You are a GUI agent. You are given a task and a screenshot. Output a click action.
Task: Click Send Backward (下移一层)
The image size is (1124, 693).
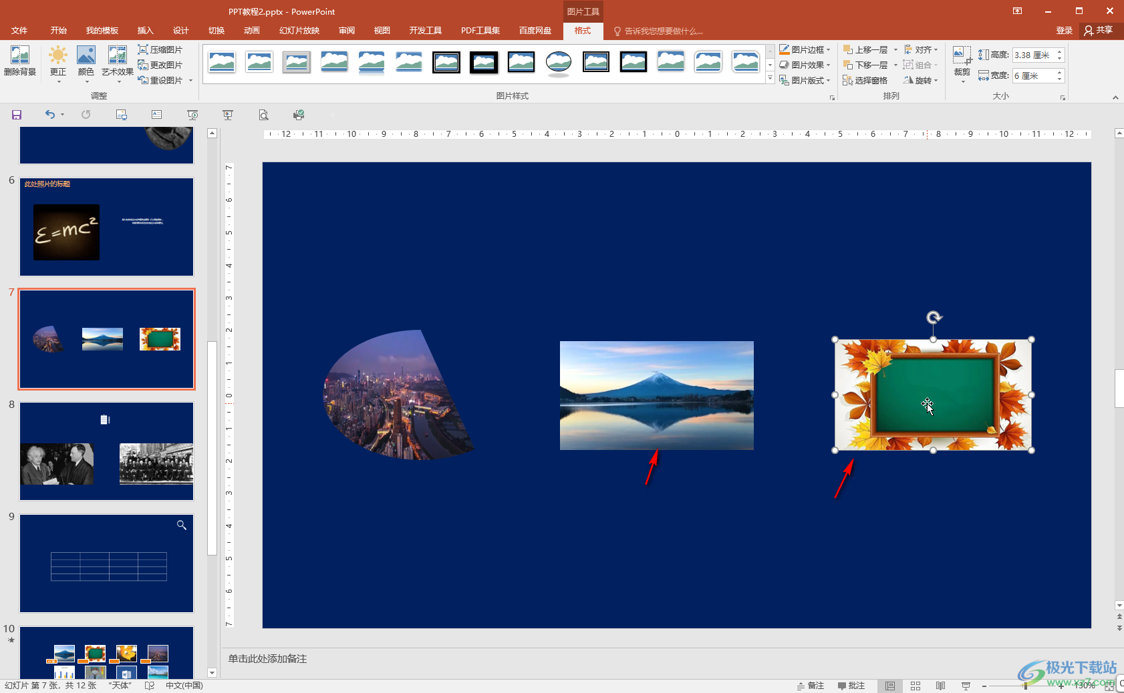tap(865, 65)
